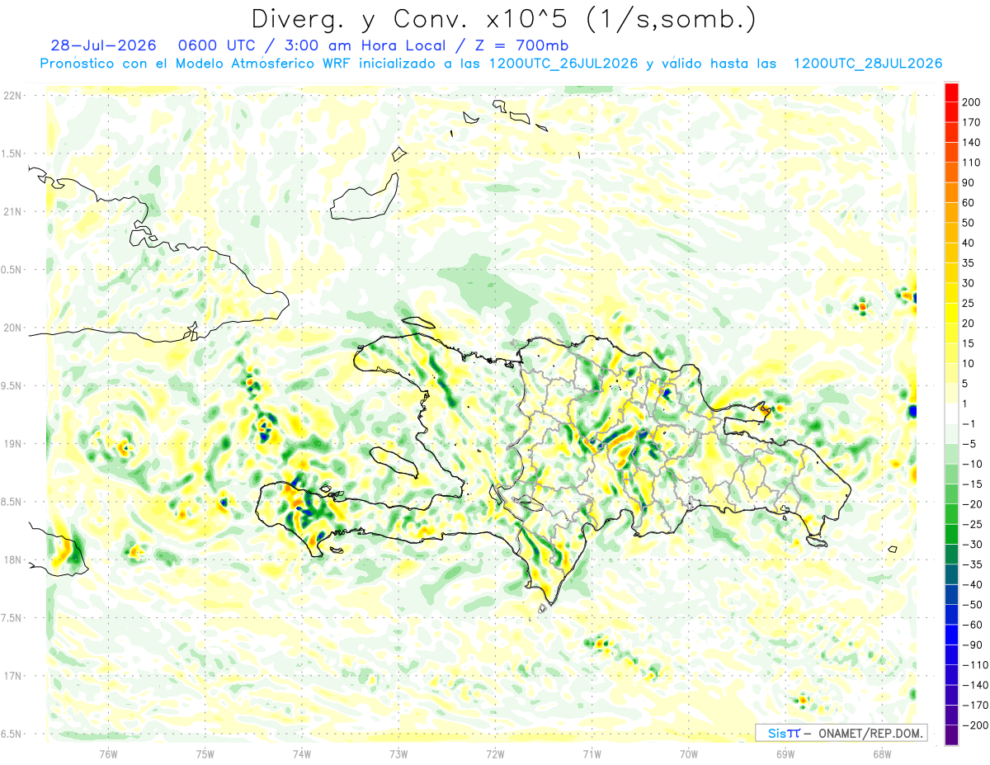990x765 pixels.
Task: Click the "68W" longitude label
Action: click(882, 754)
